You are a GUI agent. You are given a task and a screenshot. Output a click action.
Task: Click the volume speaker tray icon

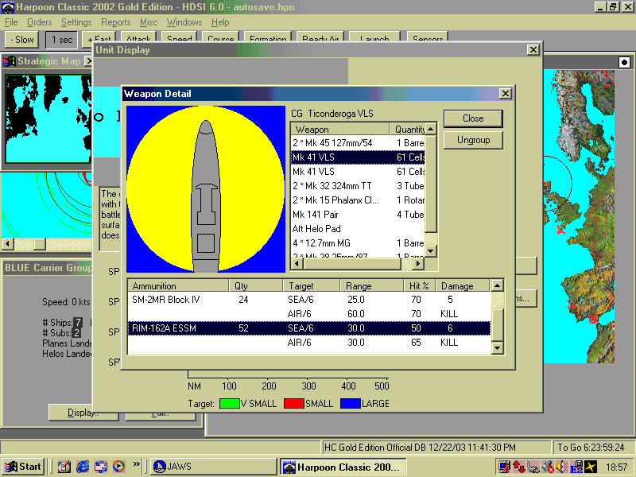[561, 467]
